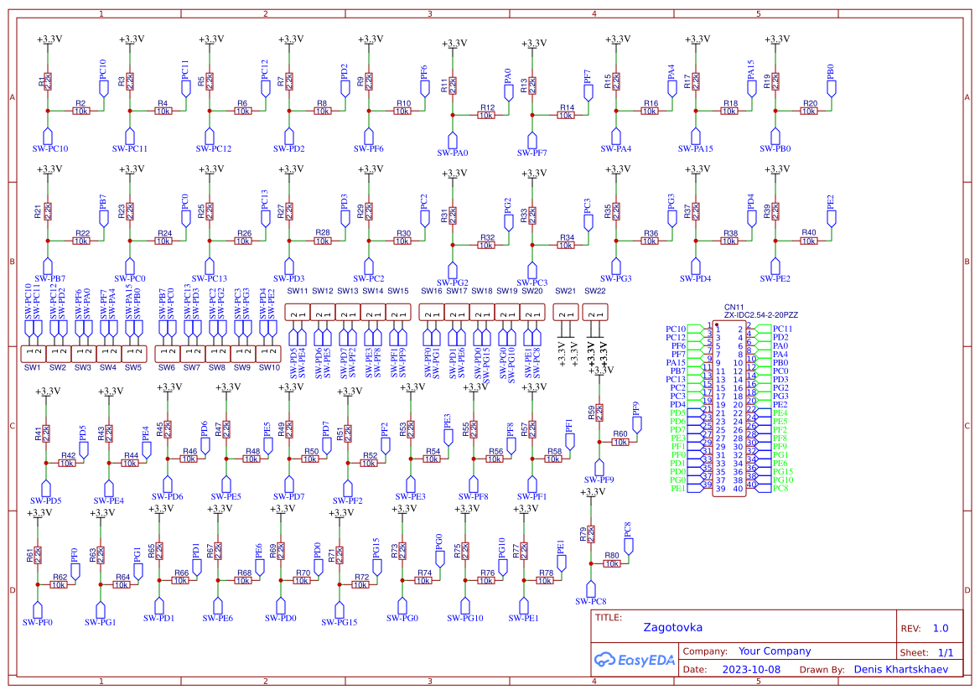Select switch header SW21

click(566, 312)
